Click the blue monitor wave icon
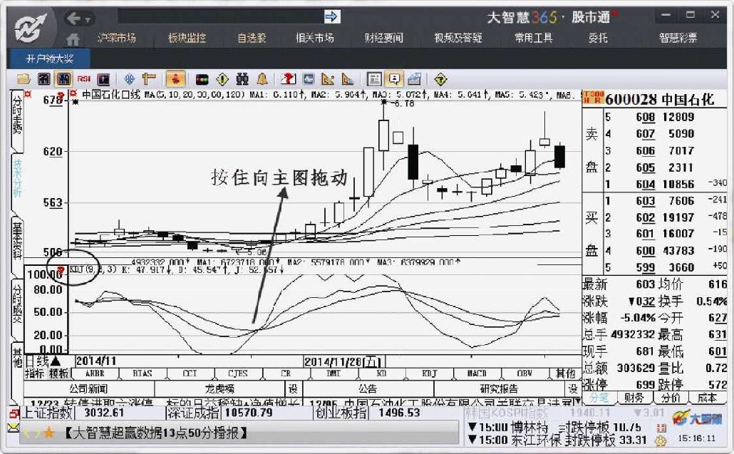This screenshot has height=454, width=734. (x=309, y=79)
